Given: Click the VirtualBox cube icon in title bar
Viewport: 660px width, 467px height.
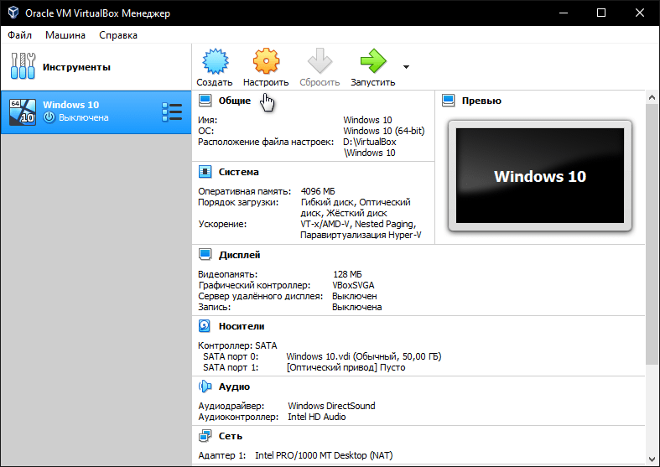Looking at the screenshot, I should coord(13,13).
